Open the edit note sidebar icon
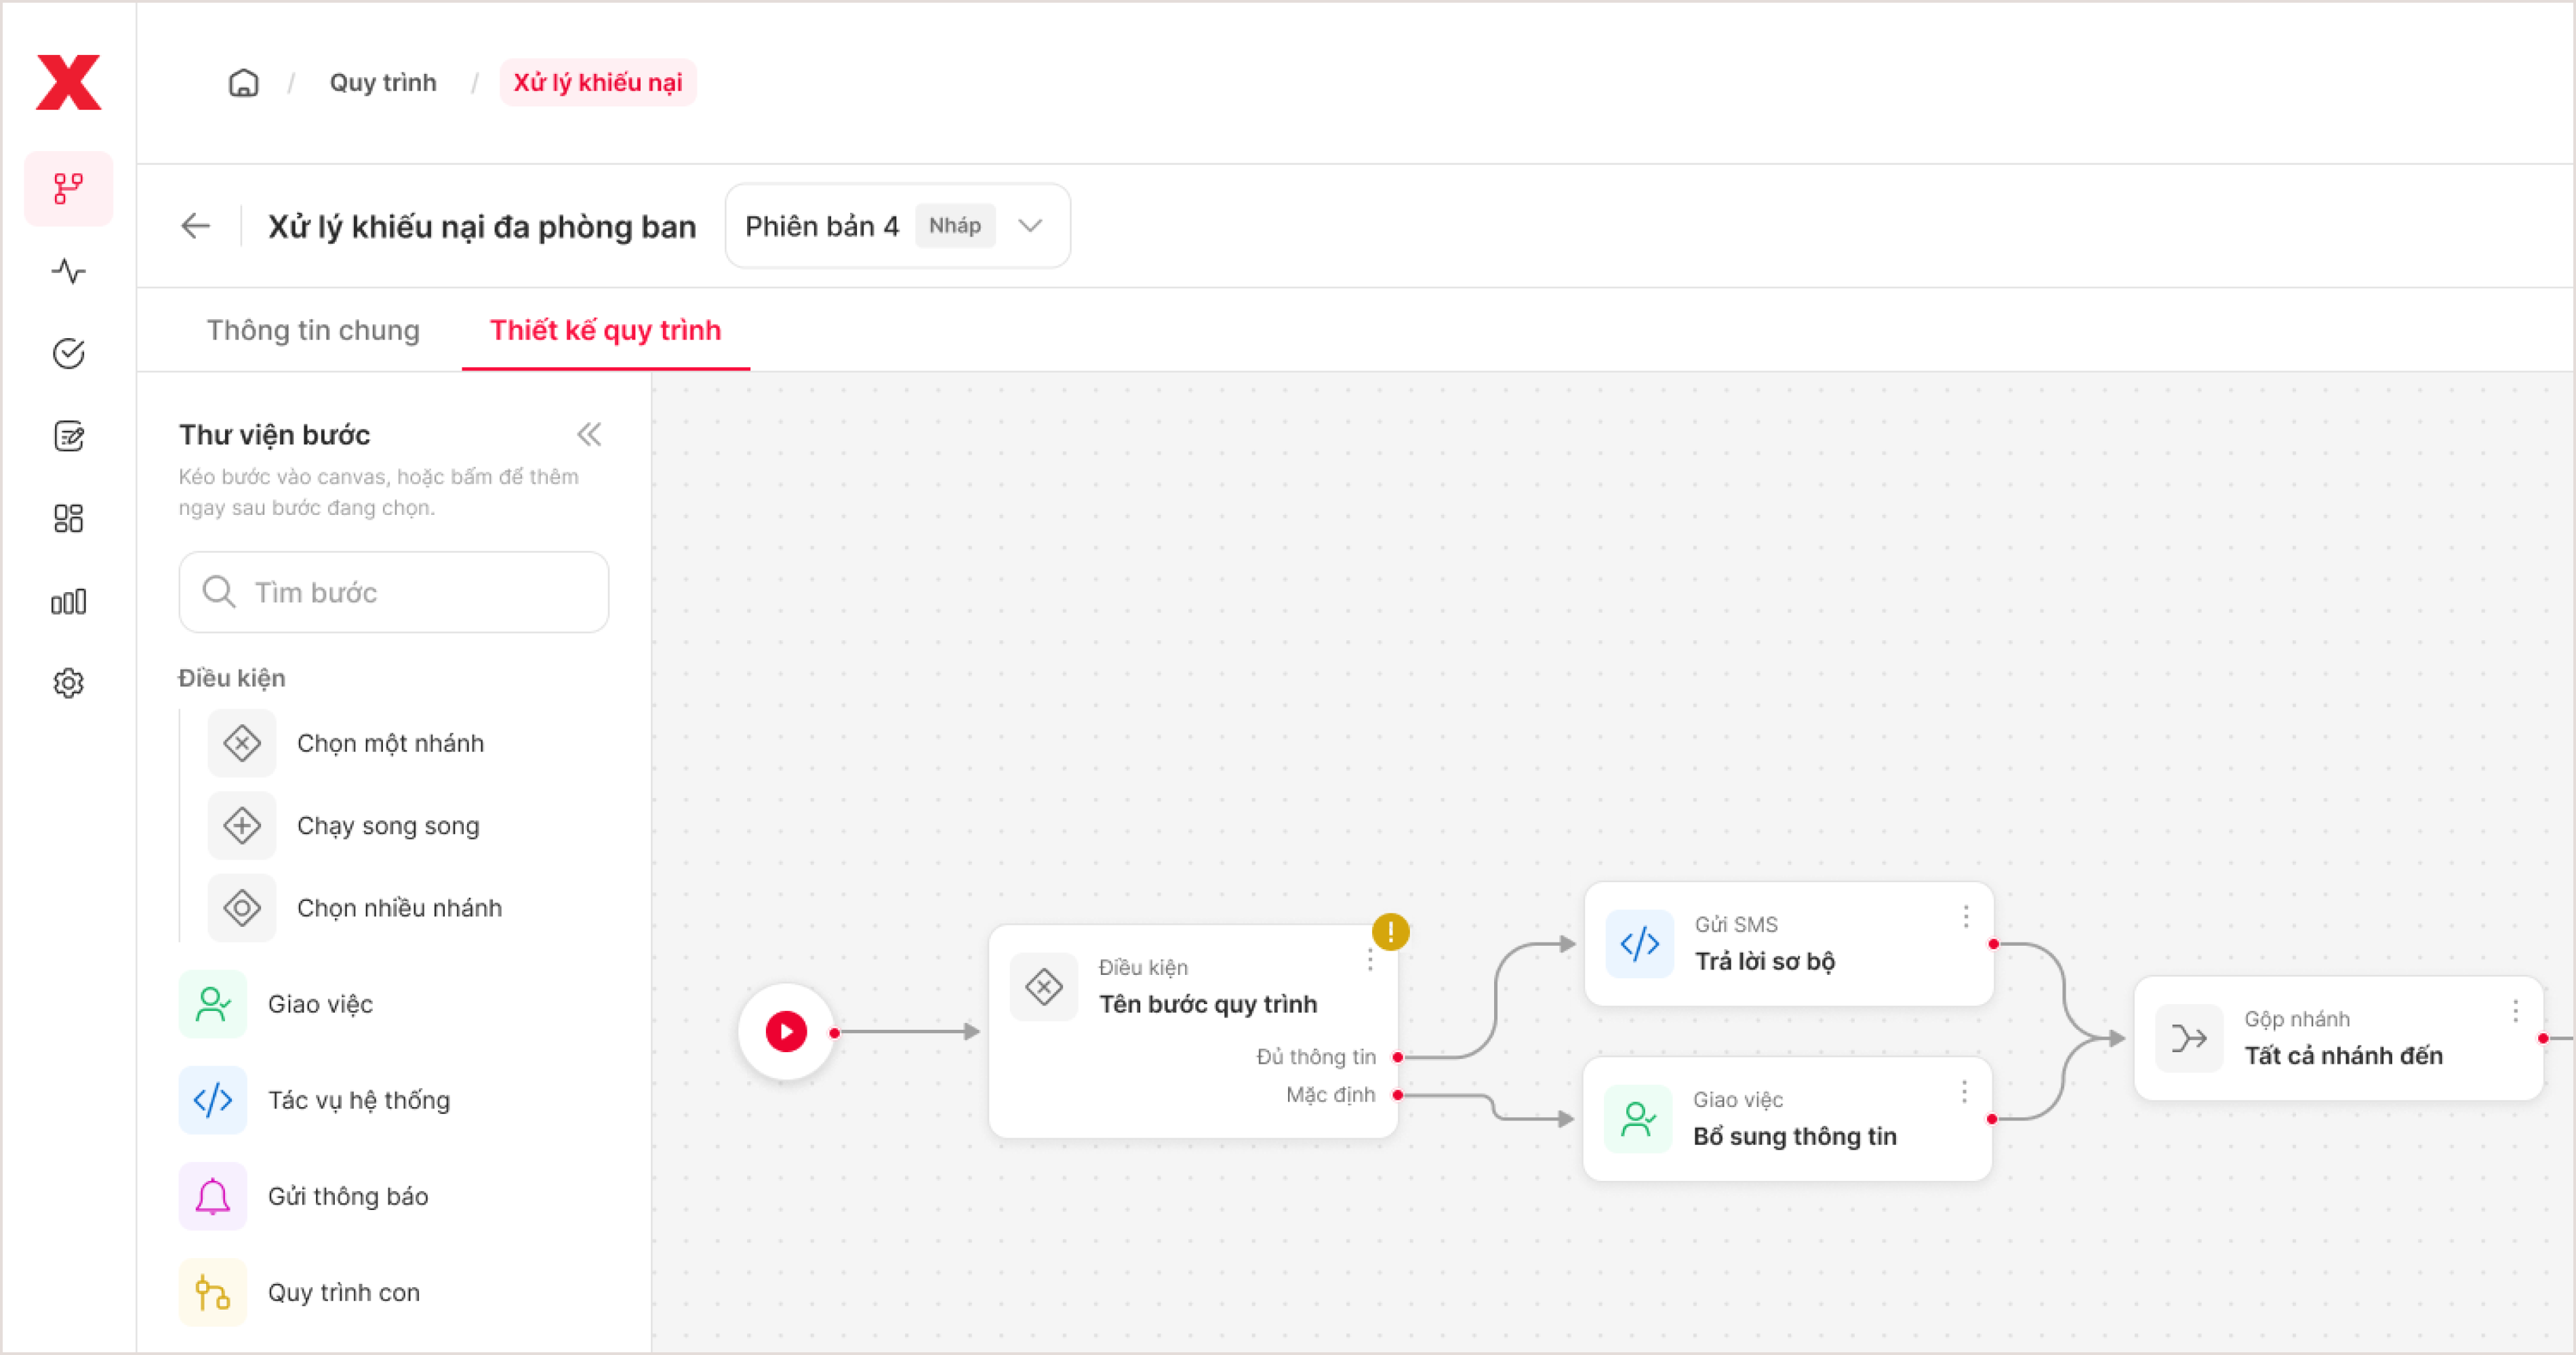 (x=68, y=436)
